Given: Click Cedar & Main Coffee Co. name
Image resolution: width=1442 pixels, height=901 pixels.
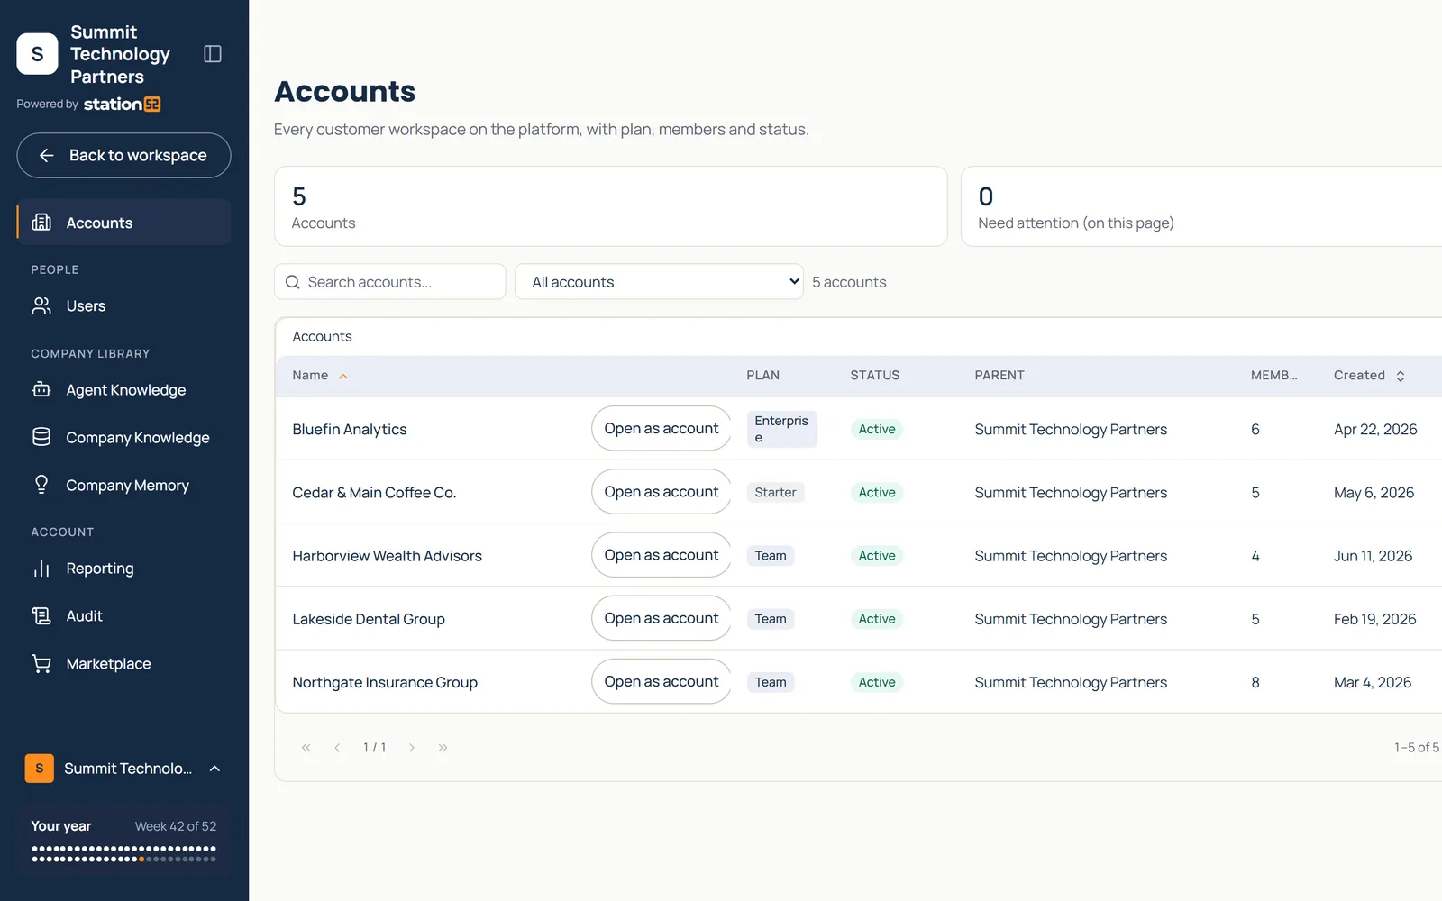Looking at the screenshot, I should (x=374, y=493).
